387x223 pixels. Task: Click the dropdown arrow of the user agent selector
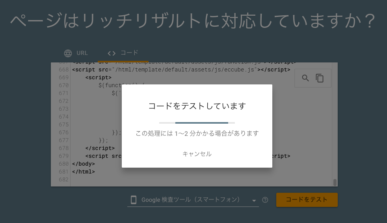coord(254,201)
